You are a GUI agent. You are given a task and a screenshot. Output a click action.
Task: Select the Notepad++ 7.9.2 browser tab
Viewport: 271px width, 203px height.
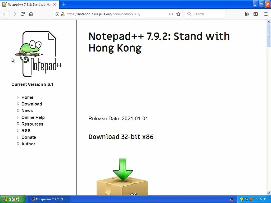pyautogui.click(x=30, y=4)
